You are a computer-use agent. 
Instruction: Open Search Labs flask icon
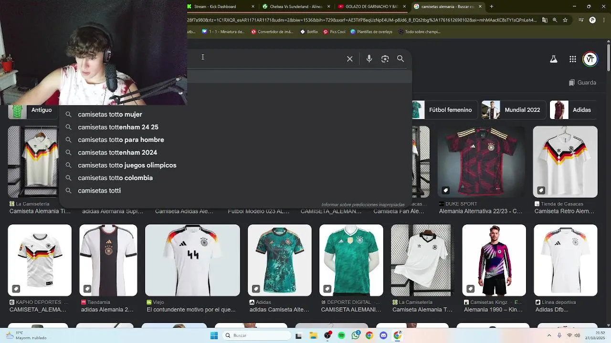pyautogui.click(x=554, y=59)
